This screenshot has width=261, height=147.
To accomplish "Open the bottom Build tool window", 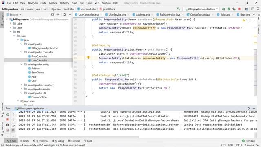I will point(88,141).
